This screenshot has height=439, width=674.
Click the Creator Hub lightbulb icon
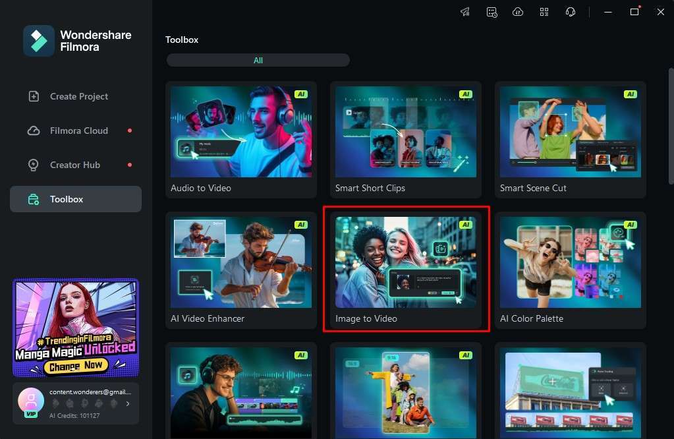click(x=34, y=165)
